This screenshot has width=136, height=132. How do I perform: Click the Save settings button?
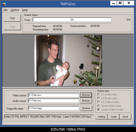pyautogui.click(x=125, y=117)
